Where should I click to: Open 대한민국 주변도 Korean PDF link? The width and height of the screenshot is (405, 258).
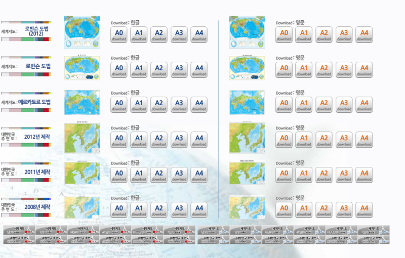tap(19, 239)
